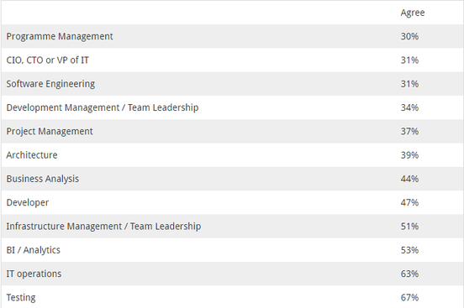Image resolution: width=464 pixels, height=308 pixels.
Task: Select the Software Engineering row label
Action: [x=50, y=84]
